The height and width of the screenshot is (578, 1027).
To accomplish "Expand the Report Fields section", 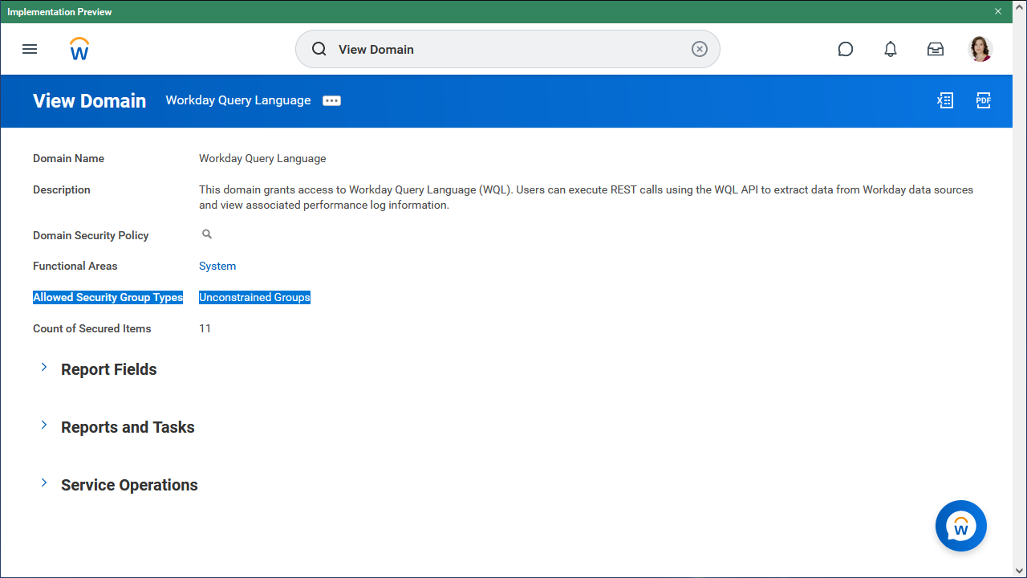I will click(x=44, y=367).
